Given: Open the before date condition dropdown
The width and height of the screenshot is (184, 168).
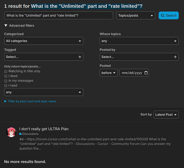Looking at the screenshot, I should click(108, 73).
